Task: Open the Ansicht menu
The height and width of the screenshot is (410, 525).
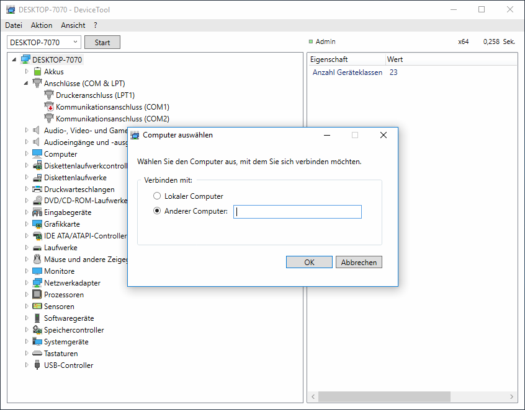Action: click(x=73, y=25)
